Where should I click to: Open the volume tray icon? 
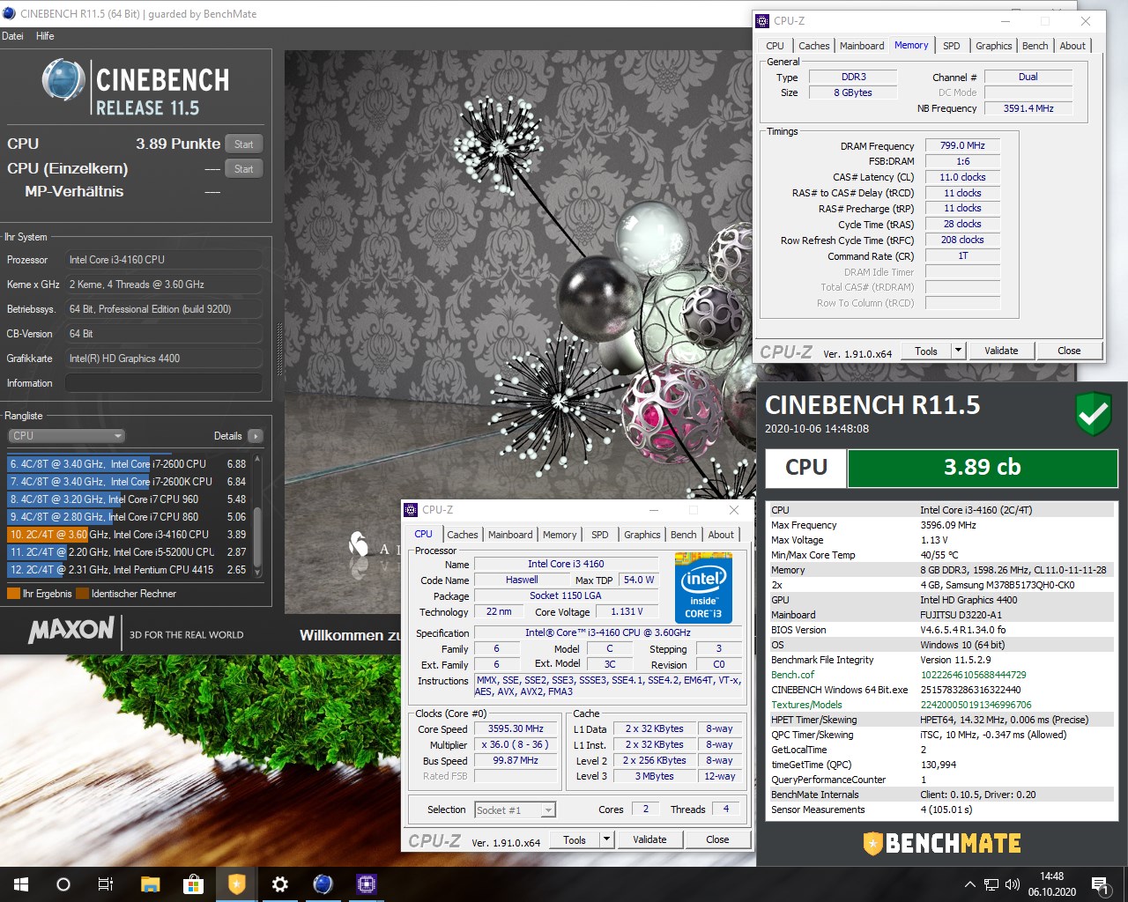[1013, 884]
